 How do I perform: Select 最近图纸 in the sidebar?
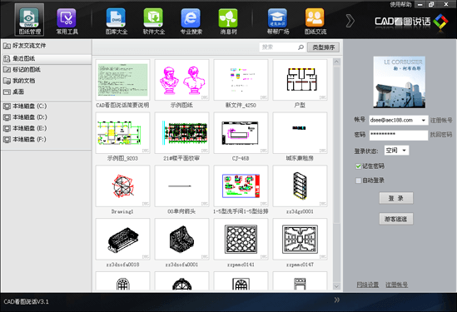pyautogui.click(x=46, y=59)
